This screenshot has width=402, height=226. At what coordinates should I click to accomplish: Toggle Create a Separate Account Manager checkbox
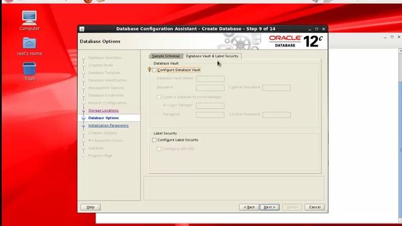tap(159, 97)
